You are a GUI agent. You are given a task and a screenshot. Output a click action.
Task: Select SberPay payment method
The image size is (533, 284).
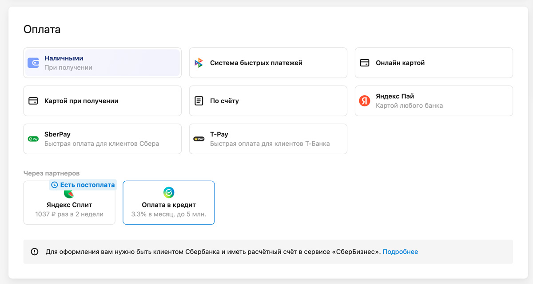103,139
